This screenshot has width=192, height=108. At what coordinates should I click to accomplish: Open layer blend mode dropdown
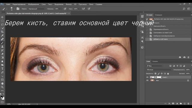(x=159, y=70)
